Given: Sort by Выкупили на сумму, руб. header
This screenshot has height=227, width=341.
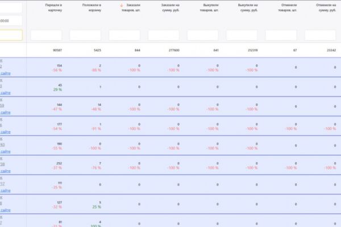Looking at the screenshot, I should [248, 7].
